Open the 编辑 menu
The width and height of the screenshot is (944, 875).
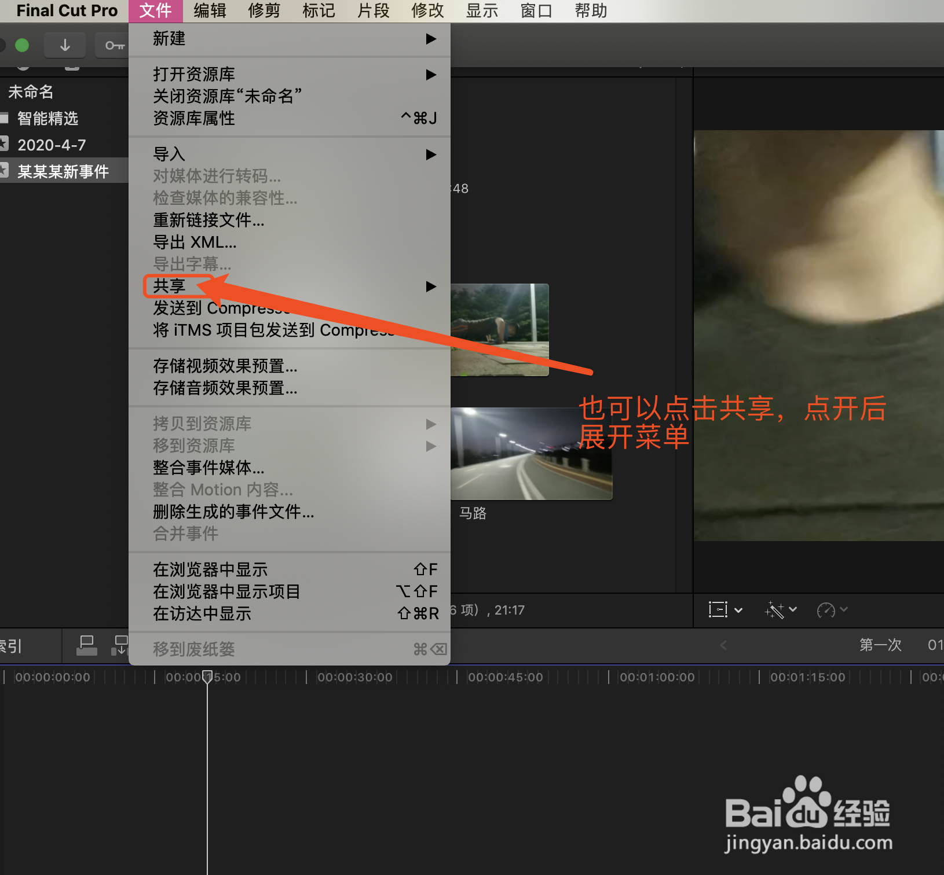[209, 10]
